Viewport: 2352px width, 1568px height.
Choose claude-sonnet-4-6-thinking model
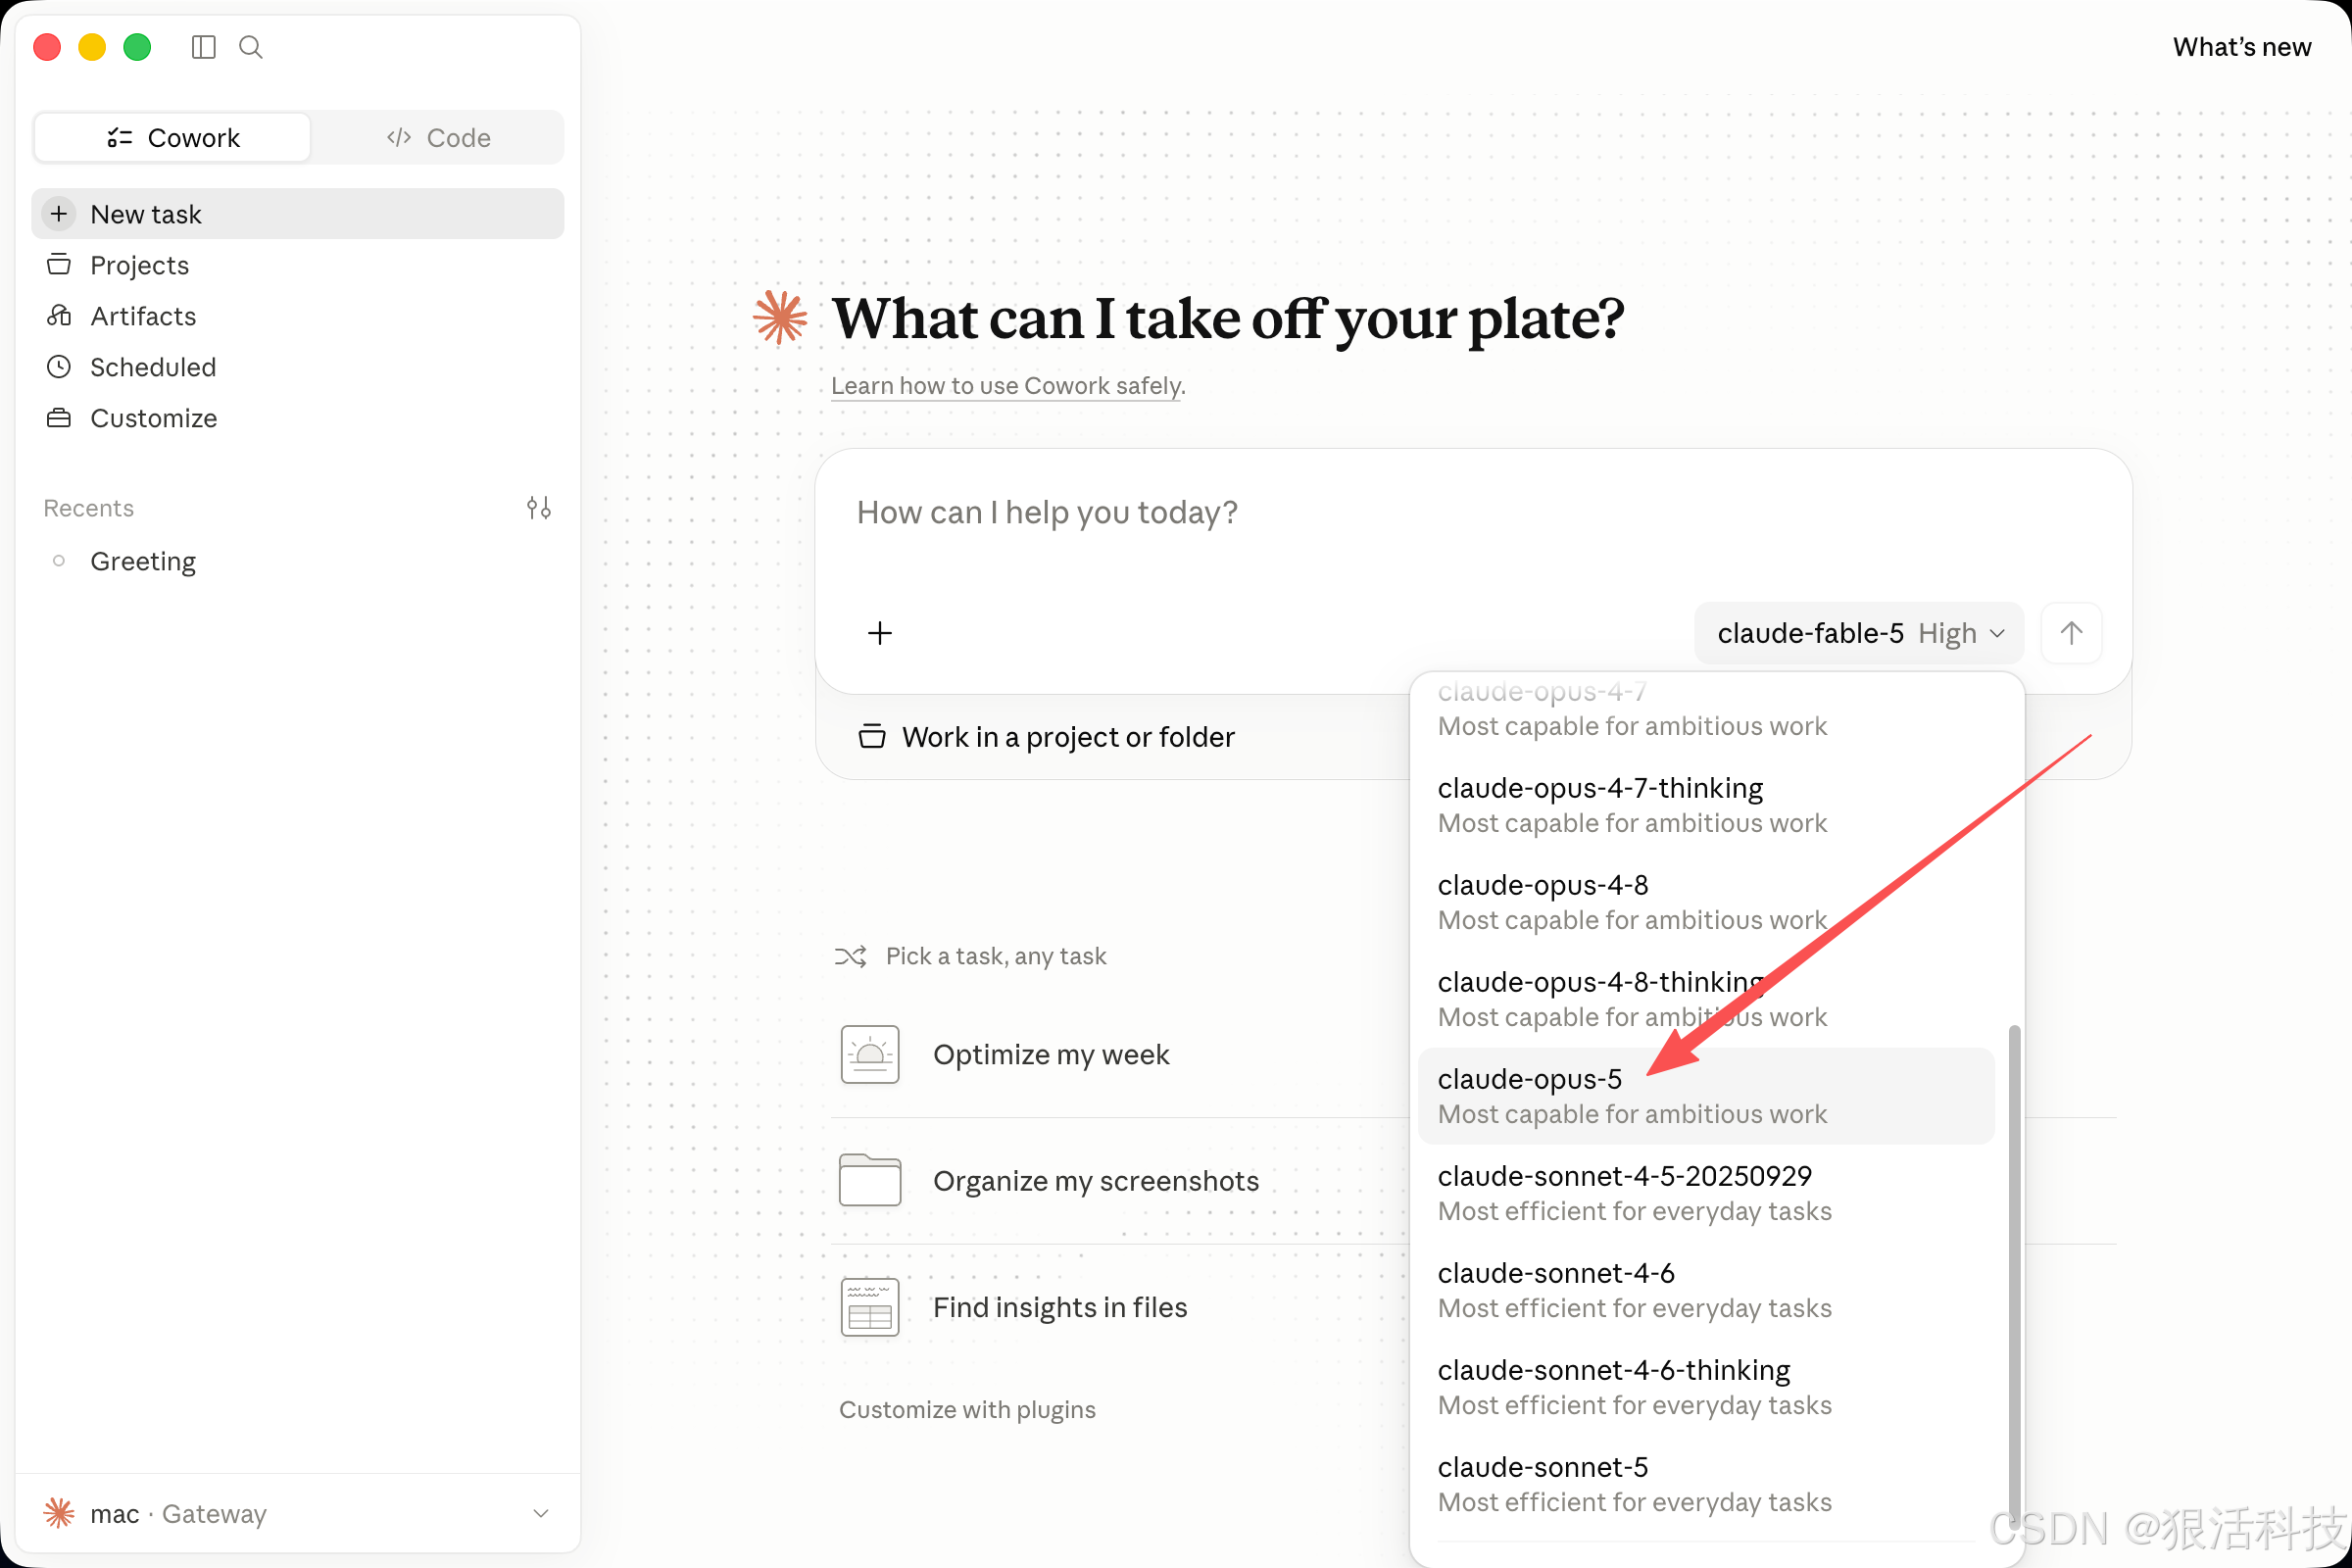point(1706,1387)
